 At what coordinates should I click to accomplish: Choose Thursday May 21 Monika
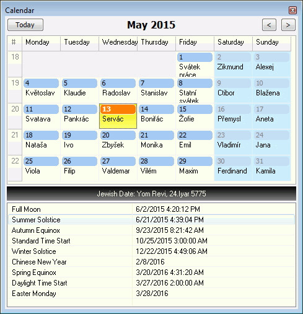[156, 142]
